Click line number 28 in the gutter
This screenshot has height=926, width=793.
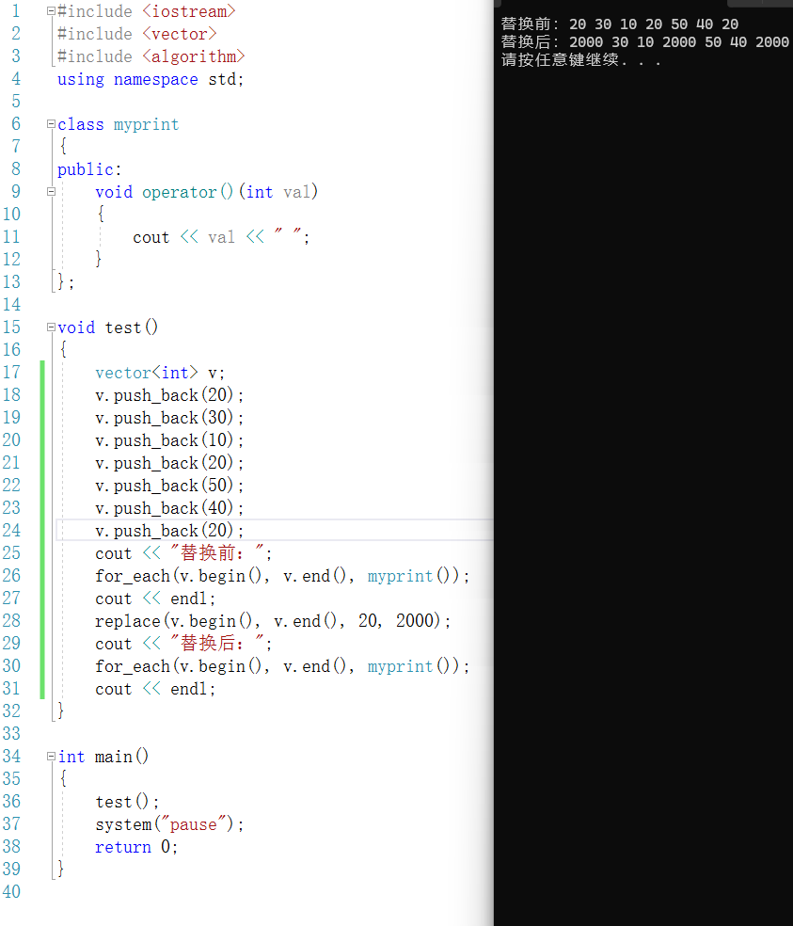(x=11, y=621)
